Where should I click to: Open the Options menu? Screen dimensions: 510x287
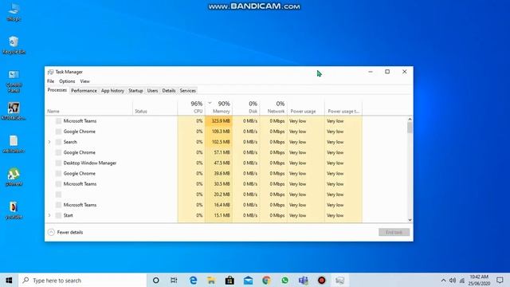point(67,81)
